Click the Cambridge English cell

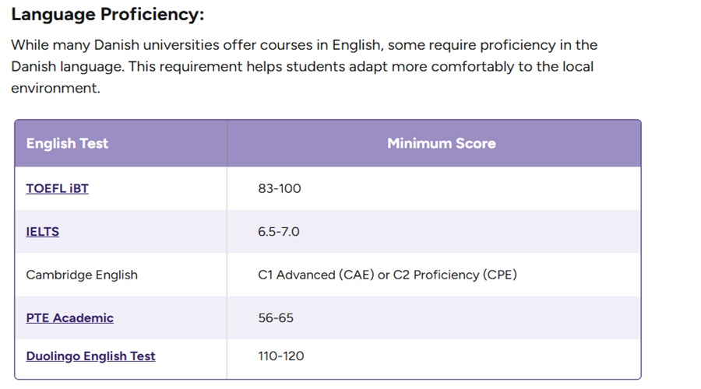tap(82, 275)
